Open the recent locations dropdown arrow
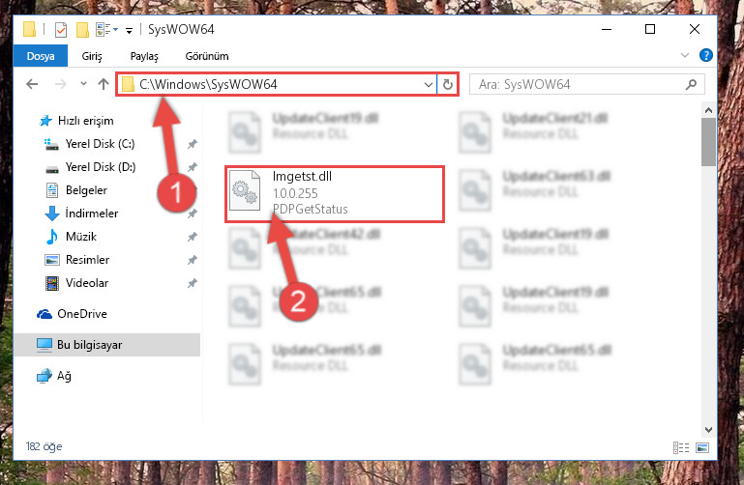Image resolution: width=744 pixels, height=485 pixels. [x=83, y=84]
